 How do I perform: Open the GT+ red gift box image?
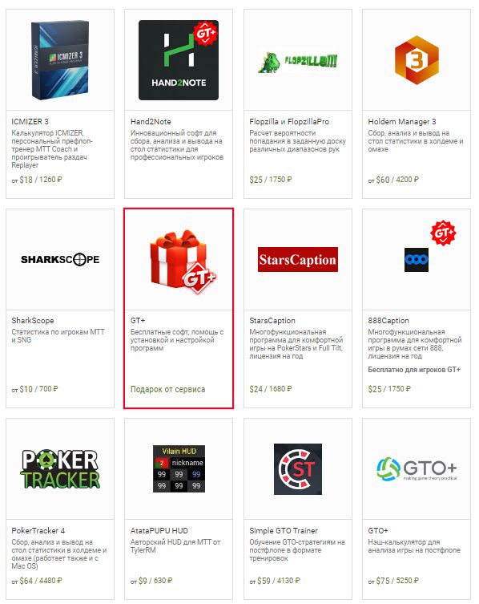pos(183,261)
